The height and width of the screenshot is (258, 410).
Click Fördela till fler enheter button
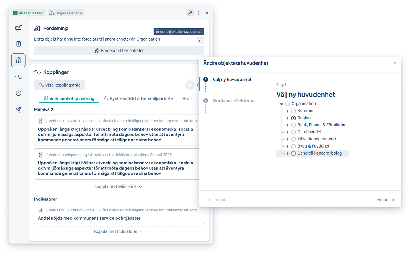(x=119, y=51)
